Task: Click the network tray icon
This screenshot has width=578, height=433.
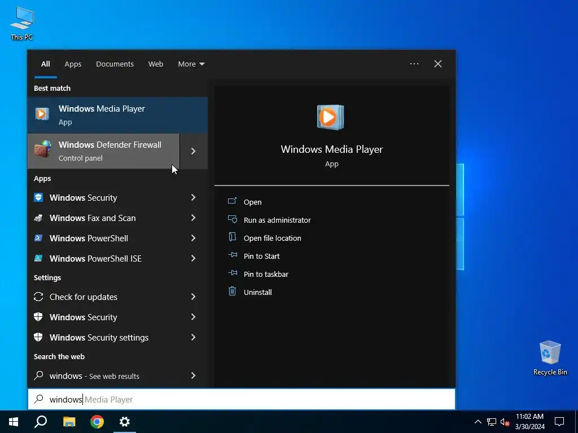Action: pyautogui.click(x=492, y=422)
